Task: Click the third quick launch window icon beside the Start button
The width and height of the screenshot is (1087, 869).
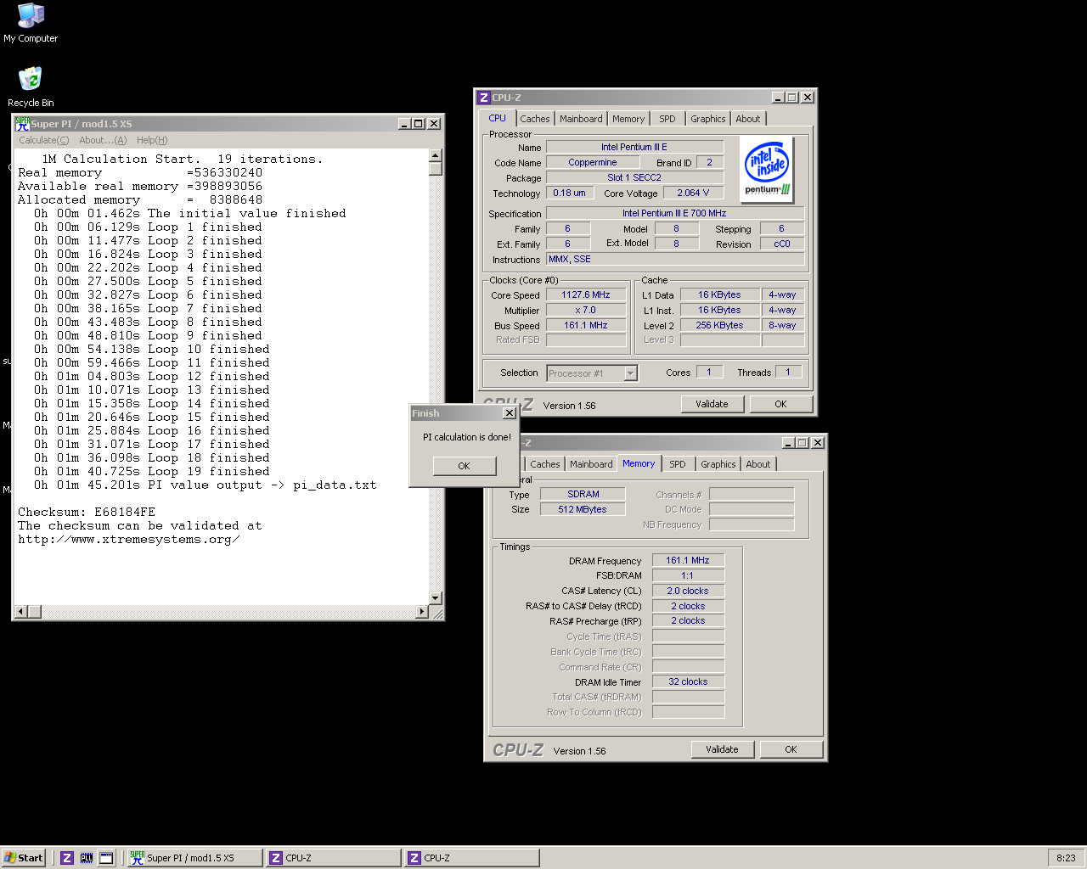Action: coord(106,858)
